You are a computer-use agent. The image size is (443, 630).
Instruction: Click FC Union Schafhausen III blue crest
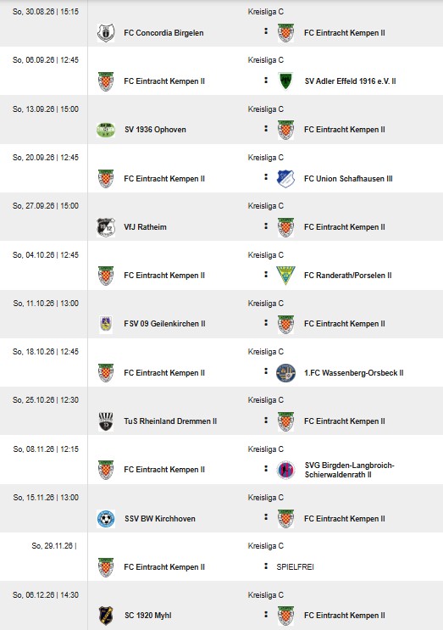285,178
